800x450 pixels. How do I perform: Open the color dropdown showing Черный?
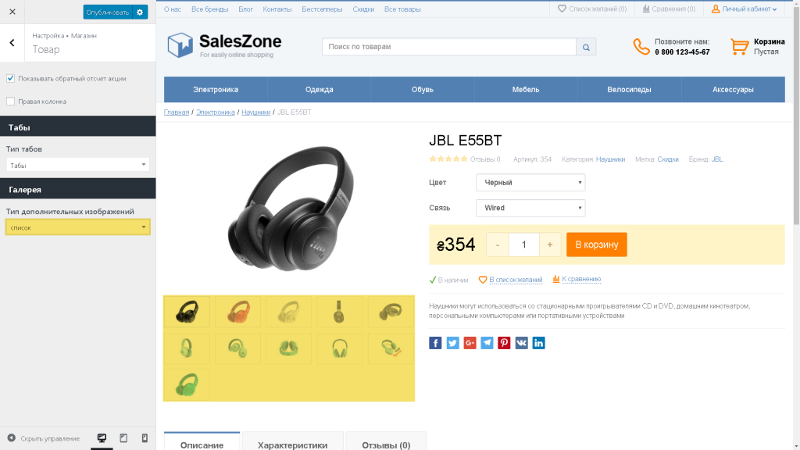(530, 183)
